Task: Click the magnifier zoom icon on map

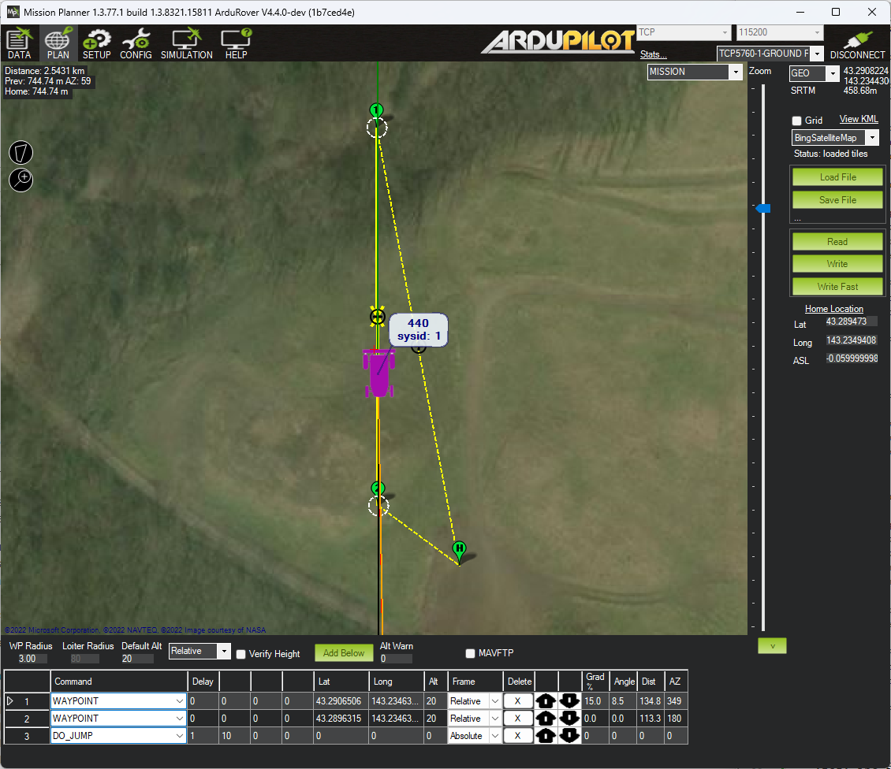Action: [21, 180]
